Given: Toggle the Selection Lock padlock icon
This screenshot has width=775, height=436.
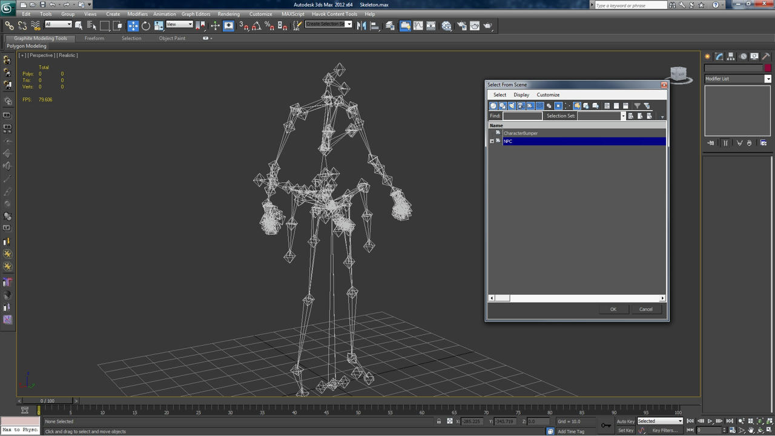Looking at the screenshot, I should pos(439,421).
